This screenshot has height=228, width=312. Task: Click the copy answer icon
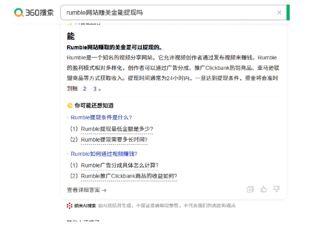pos(250,189)
